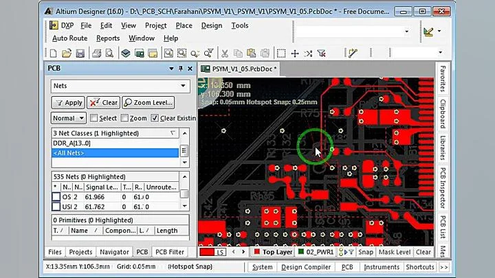495x278 pixels.
Task: Click the print icon in toolbar
Action: click(x=97, y=54)
